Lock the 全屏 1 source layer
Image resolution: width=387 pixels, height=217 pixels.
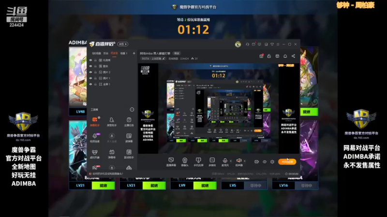point(95,84)
